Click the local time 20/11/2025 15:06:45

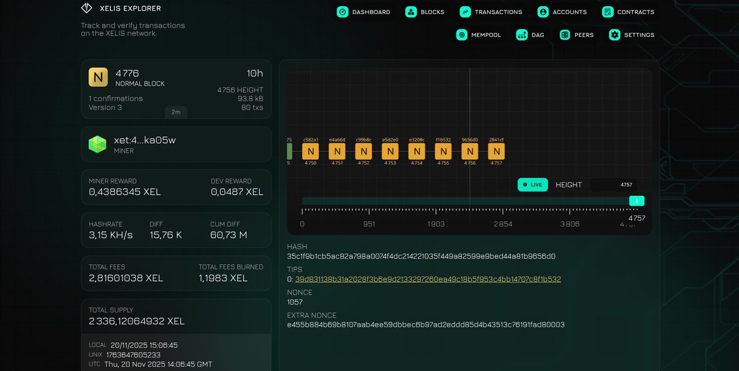pos(144,345)
